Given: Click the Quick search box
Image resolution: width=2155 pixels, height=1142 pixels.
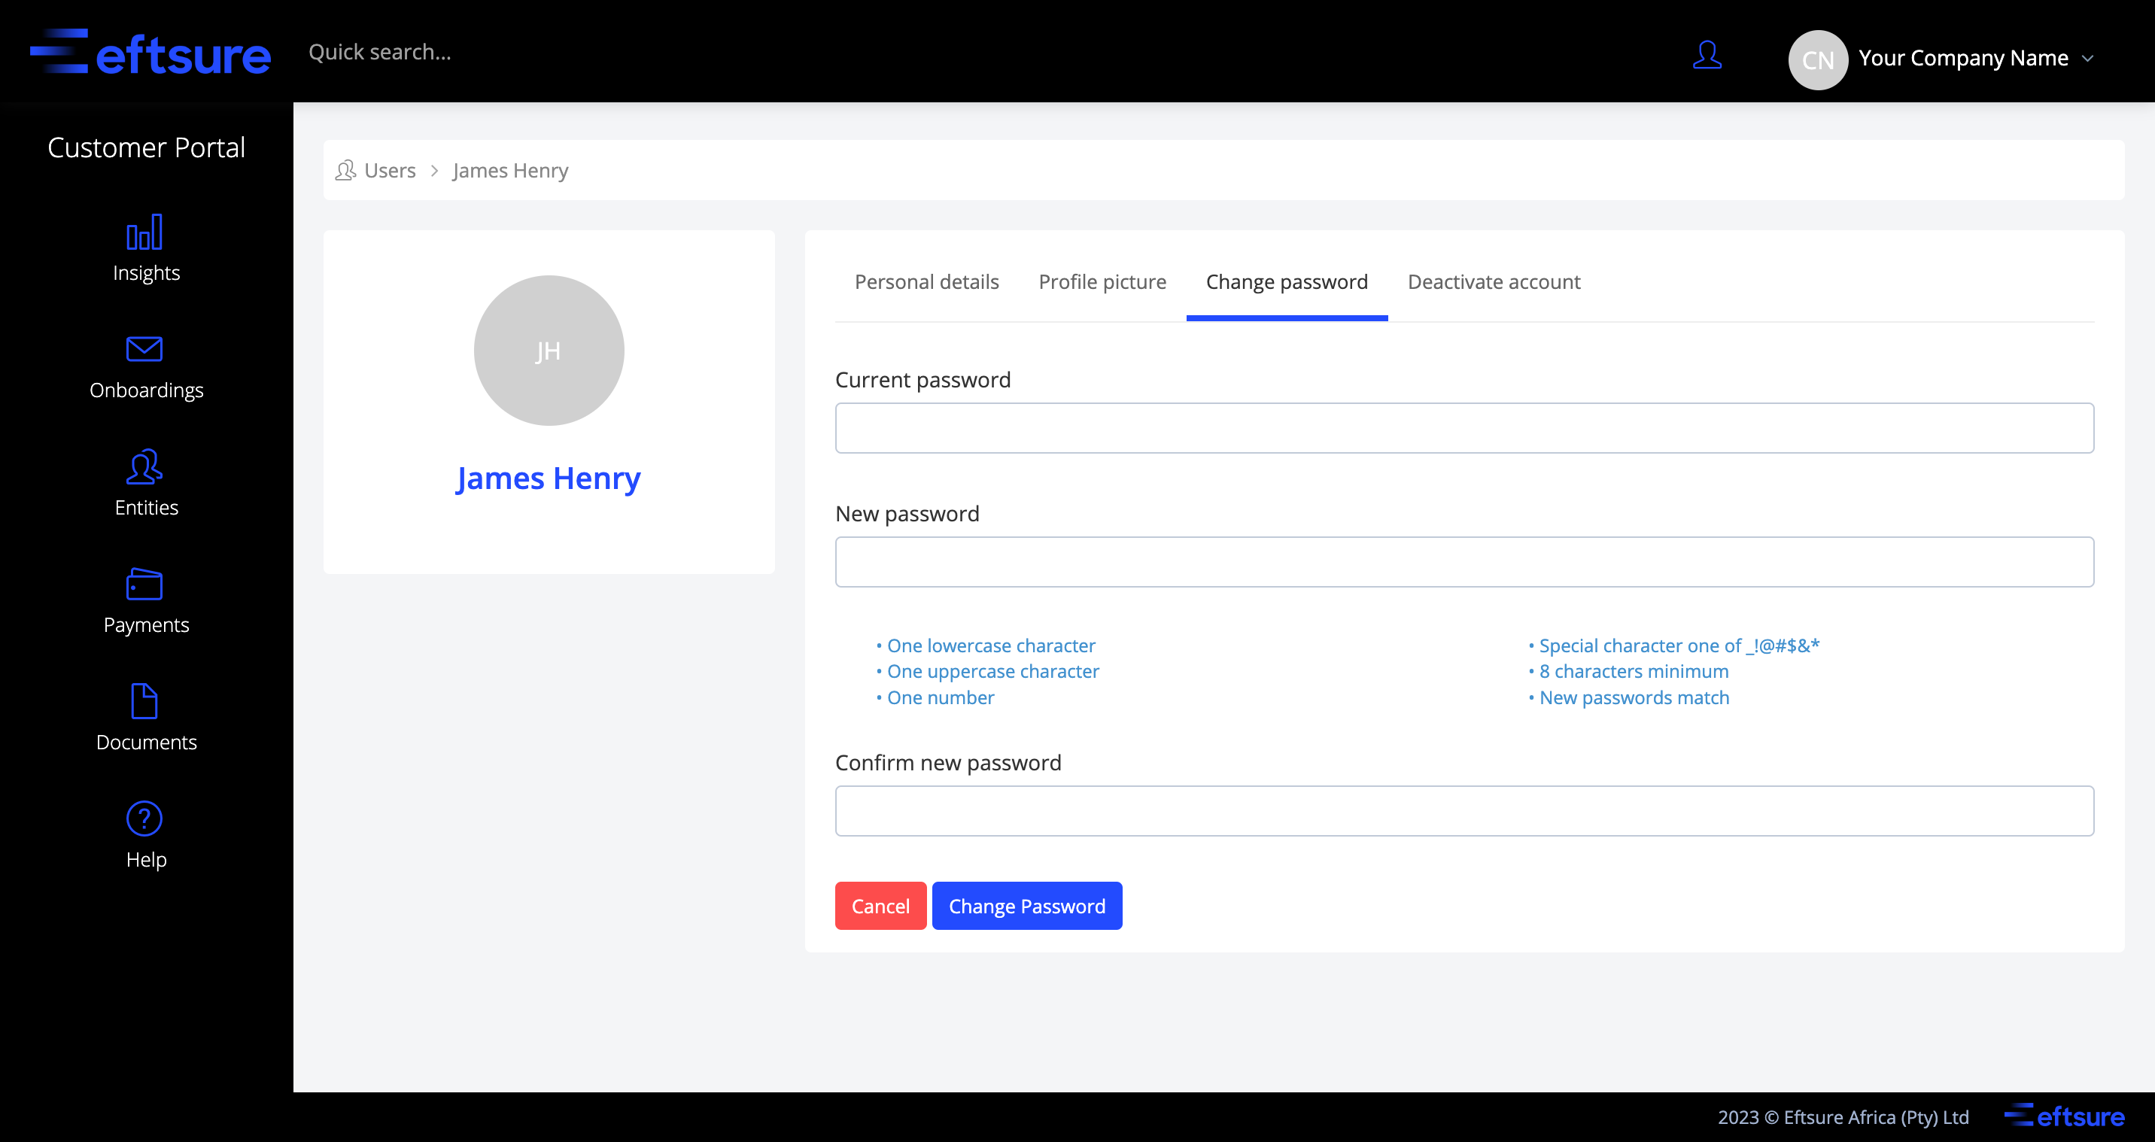Looking at the screenshot, I should click(380, 52).
